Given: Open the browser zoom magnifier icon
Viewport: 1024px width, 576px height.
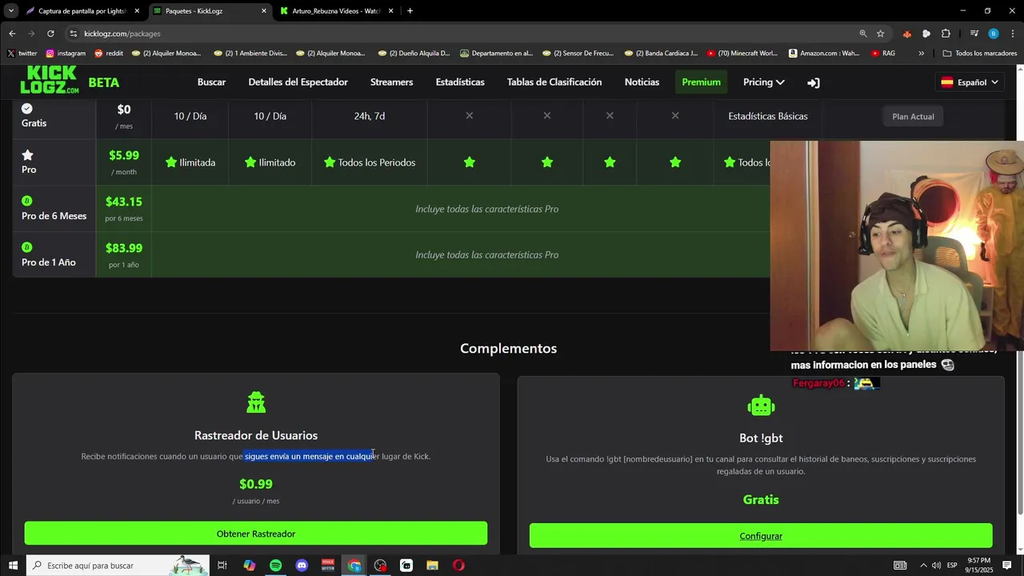Looking at the screenshot, I should coord(863,34).
